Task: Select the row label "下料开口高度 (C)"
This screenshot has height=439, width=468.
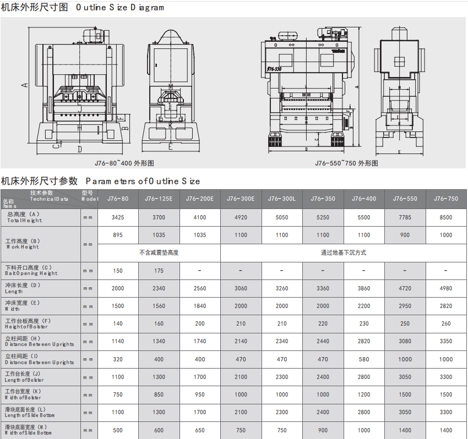Action: pos(31,270)
